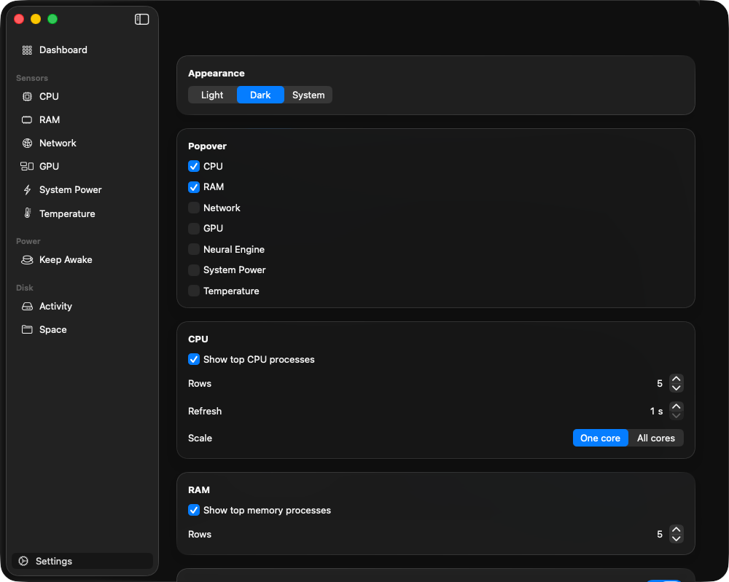Uncheck RAM in Popover section
This screenshot has height=582, width=729.
pos(194,187)
